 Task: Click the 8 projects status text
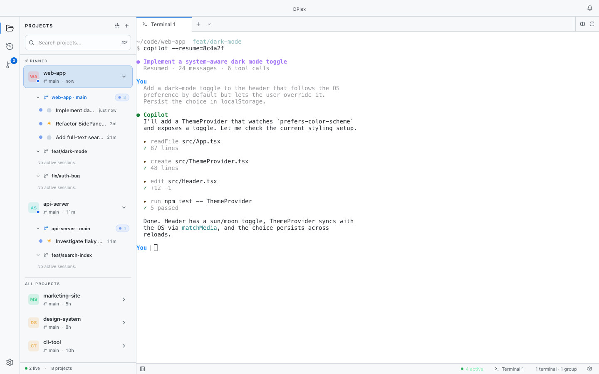click(62, 369)
